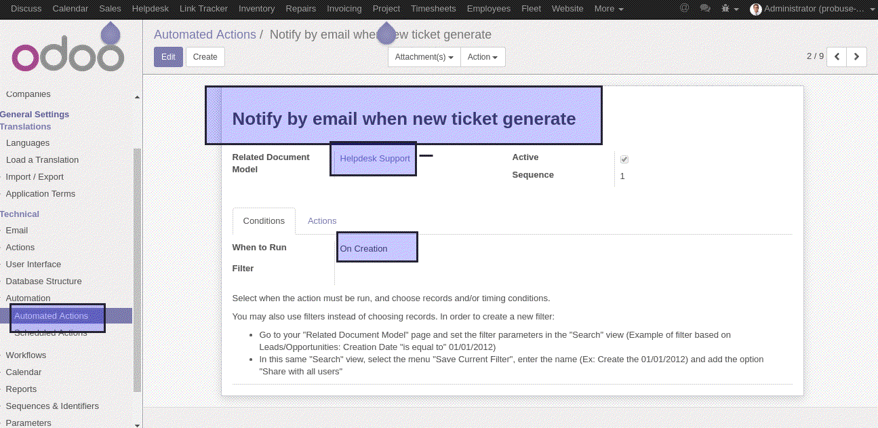
Task: Open the Project menu
Action: pos(386,9)
